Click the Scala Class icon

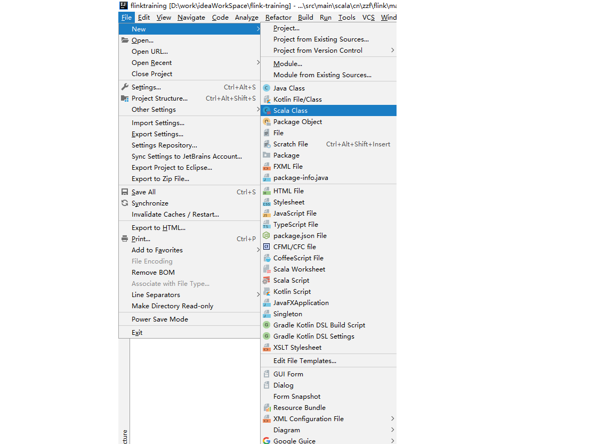[266, 110]
